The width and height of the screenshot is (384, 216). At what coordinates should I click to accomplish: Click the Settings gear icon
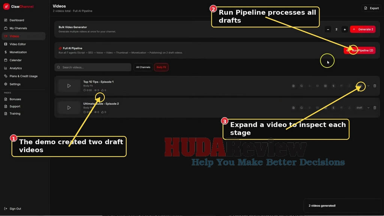(x=6, y=84)
